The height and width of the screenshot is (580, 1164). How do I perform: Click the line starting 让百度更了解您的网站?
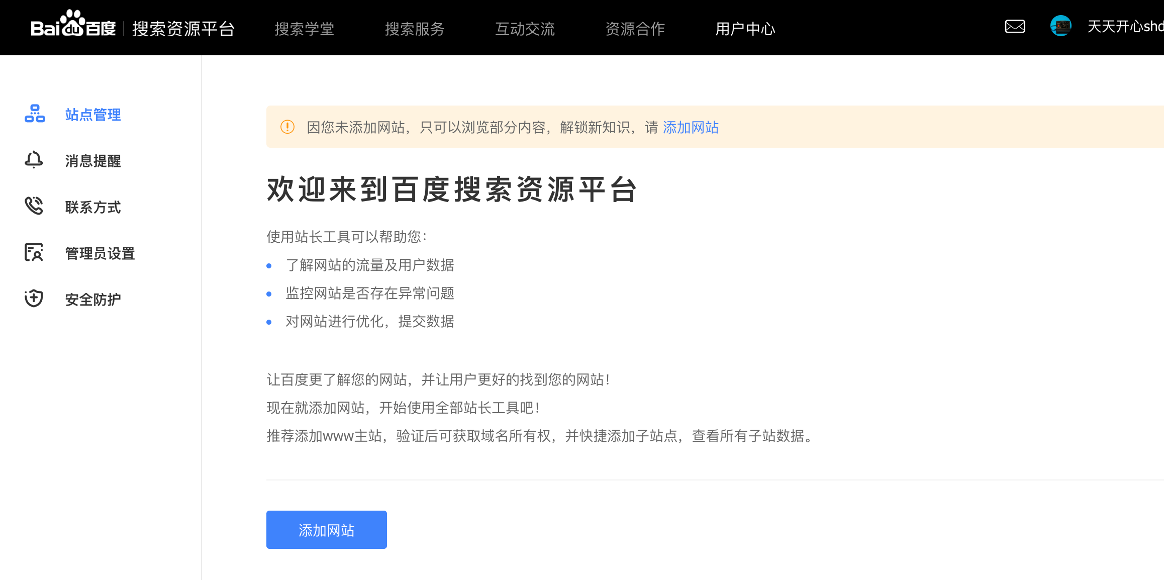pyautogui.click(x=439, y=379)
